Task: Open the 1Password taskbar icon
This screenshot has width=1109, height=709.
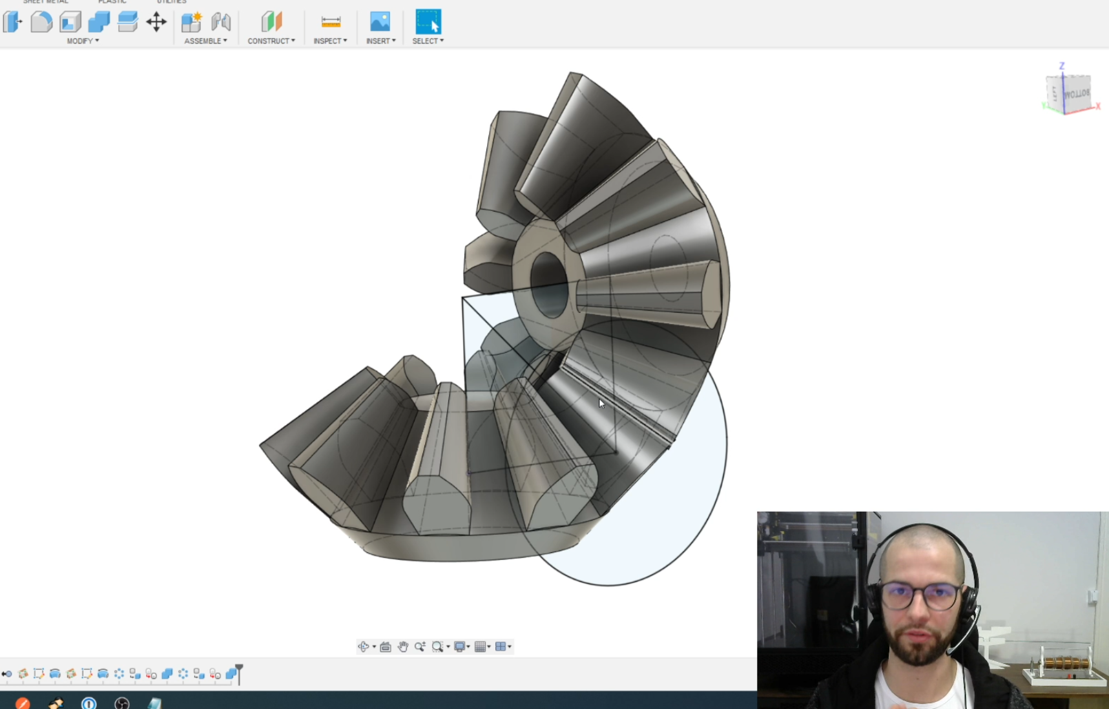Action: [89, 703]
